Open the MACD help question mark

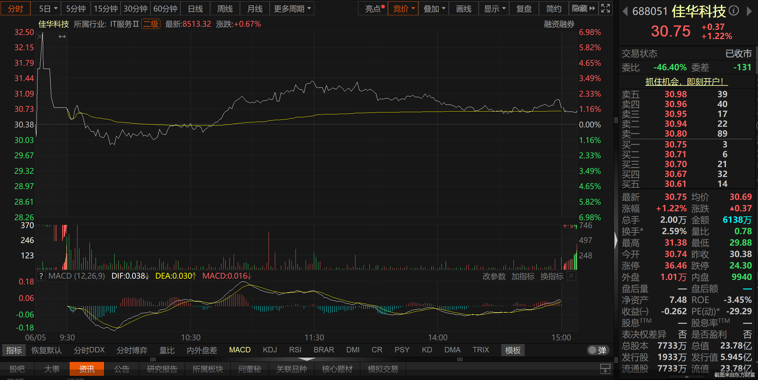click(x=41, y=276)
